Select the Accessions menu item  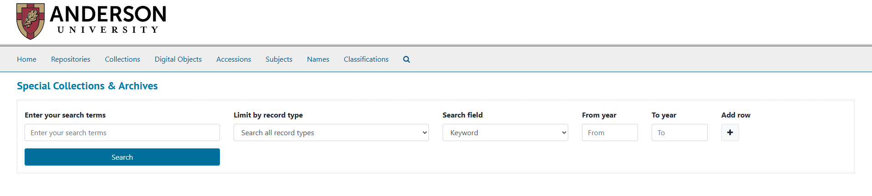[x=234, y=59]
